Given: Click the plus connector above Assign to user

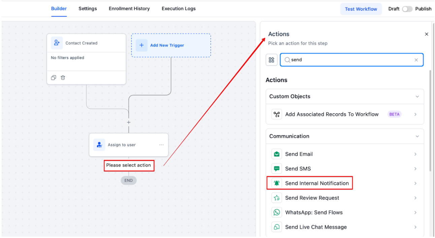Looking at the screenshot, I should pos(129,122).
